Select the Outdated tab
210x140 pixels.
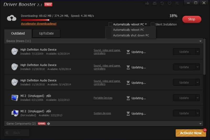tap(18, 33)
